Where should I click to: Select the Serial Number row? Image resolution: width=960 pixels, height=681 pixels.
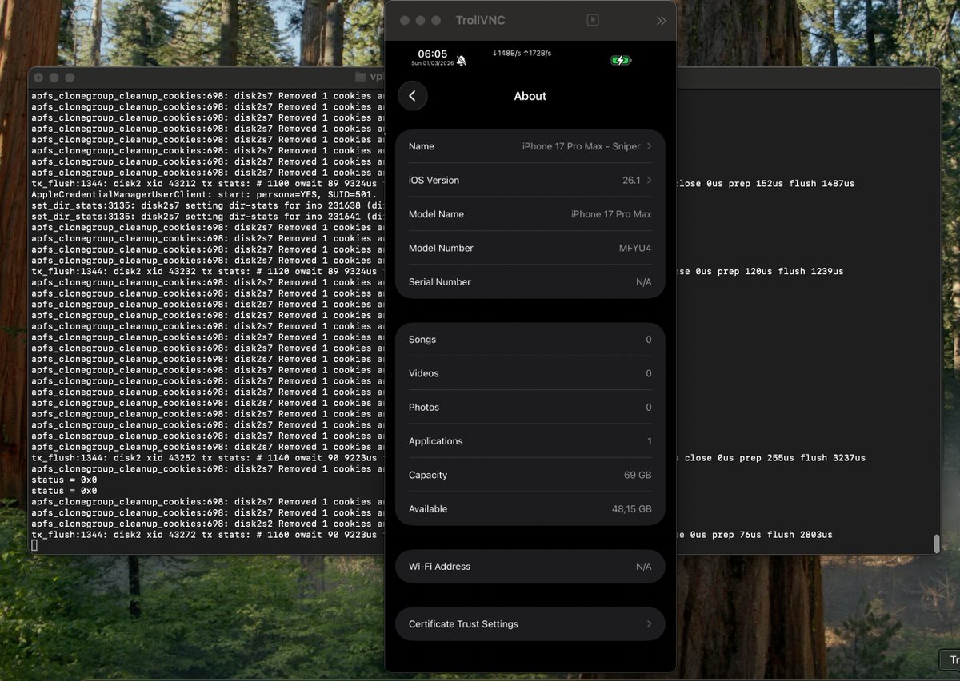pyautogui.click(x=530, y=281)
